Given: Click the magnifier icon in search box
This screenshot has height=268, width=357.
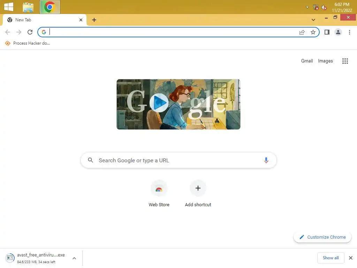Looking at the screenshot, I should [90, 160].
